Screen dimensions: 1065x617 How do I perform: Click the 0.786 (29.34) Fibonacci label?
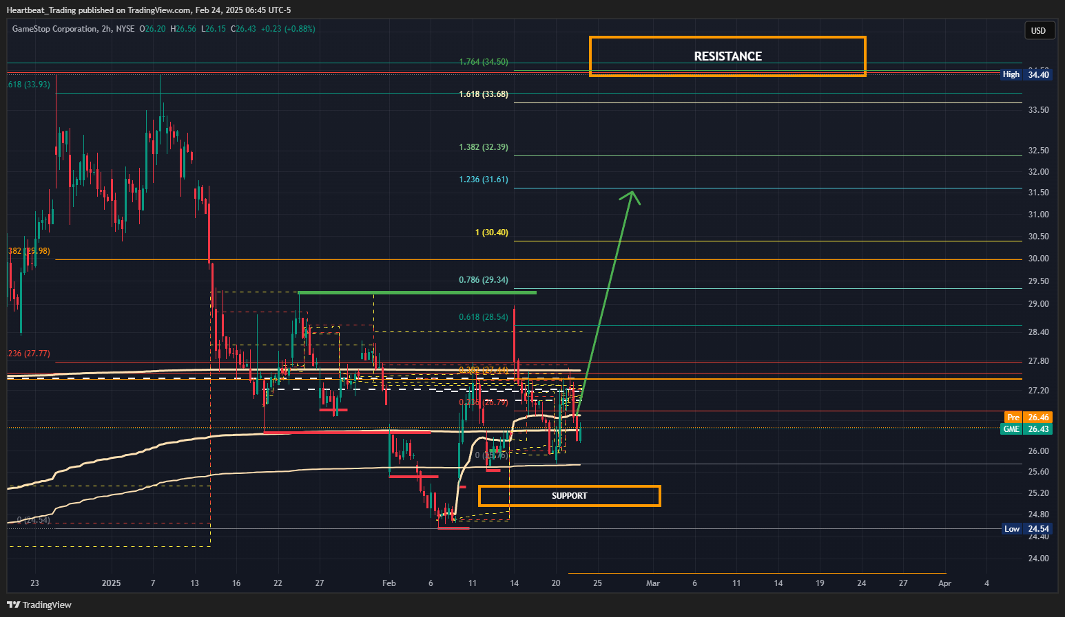coord(484,280)
